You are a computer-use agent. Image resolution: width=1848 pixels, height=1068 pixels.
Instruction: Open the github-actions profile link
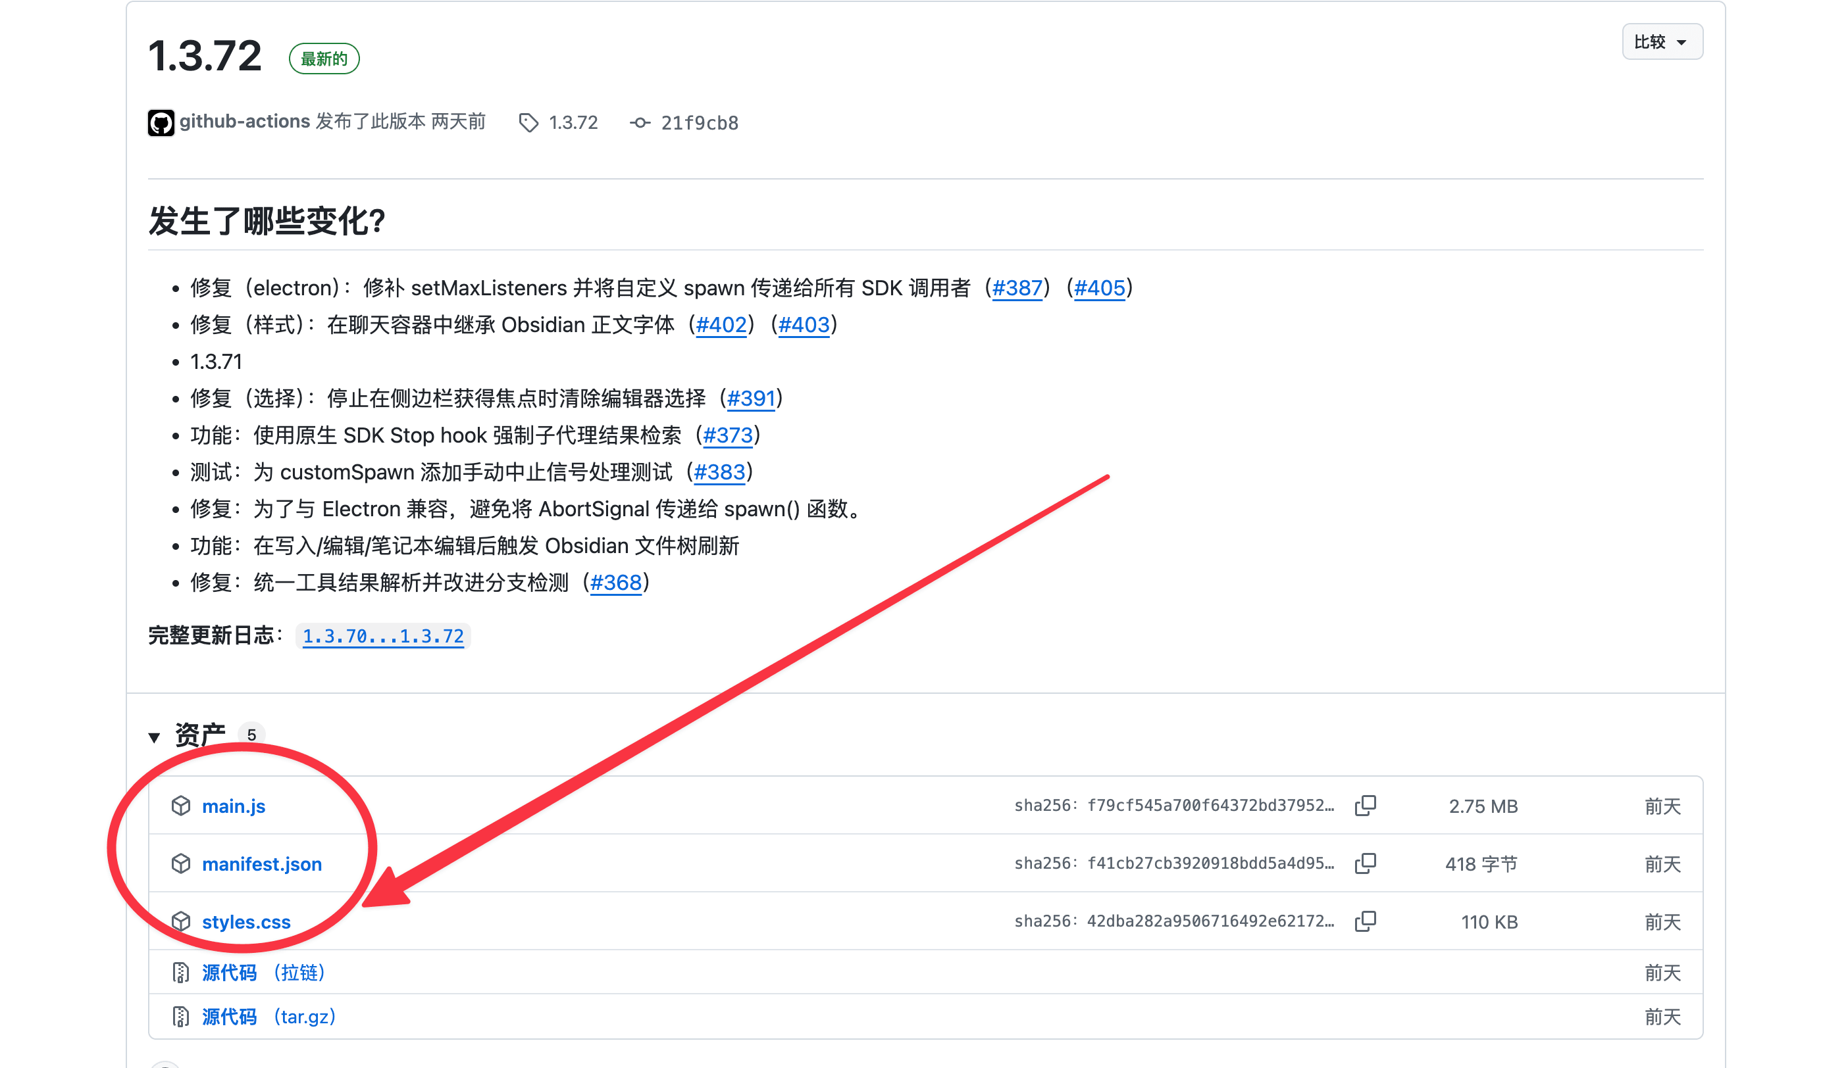244,121
